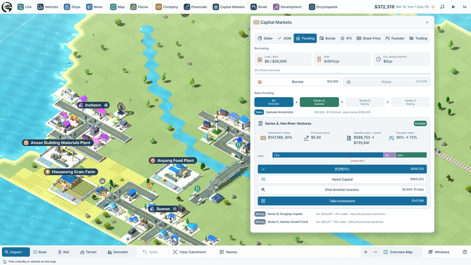This screenshot has height=265, width=471.
Task: Switch to the Trading tab
Action: [x=418, y=38]
